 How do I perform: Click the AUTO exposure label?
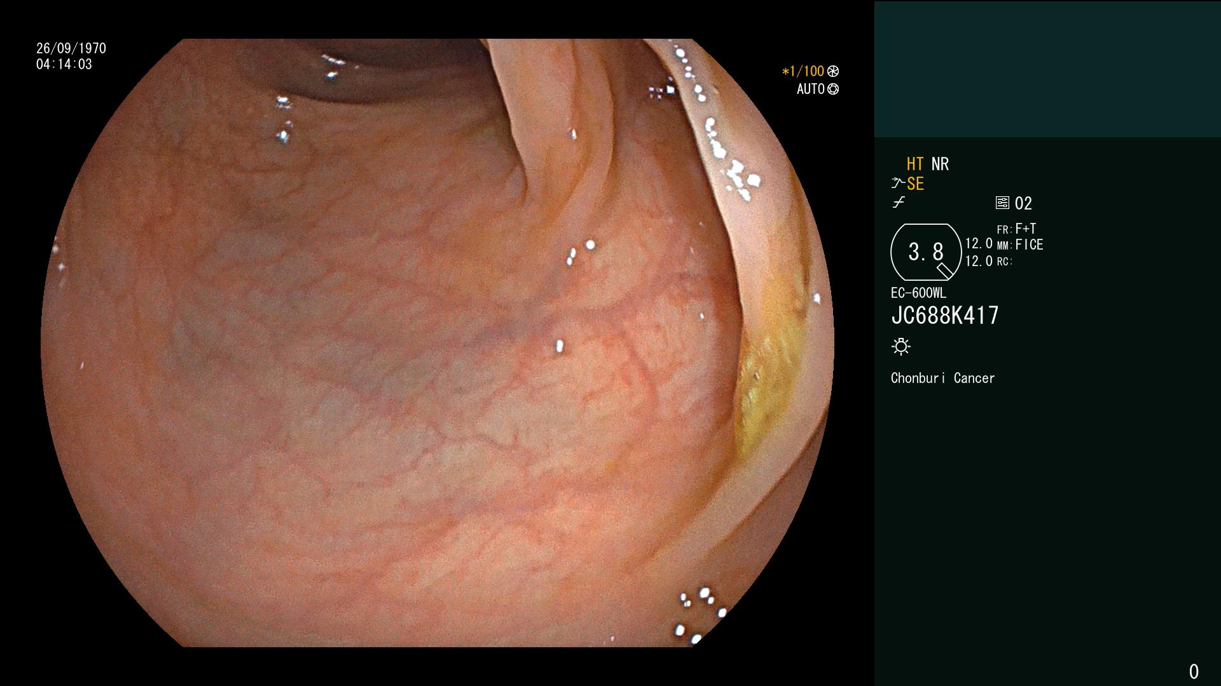811,90
